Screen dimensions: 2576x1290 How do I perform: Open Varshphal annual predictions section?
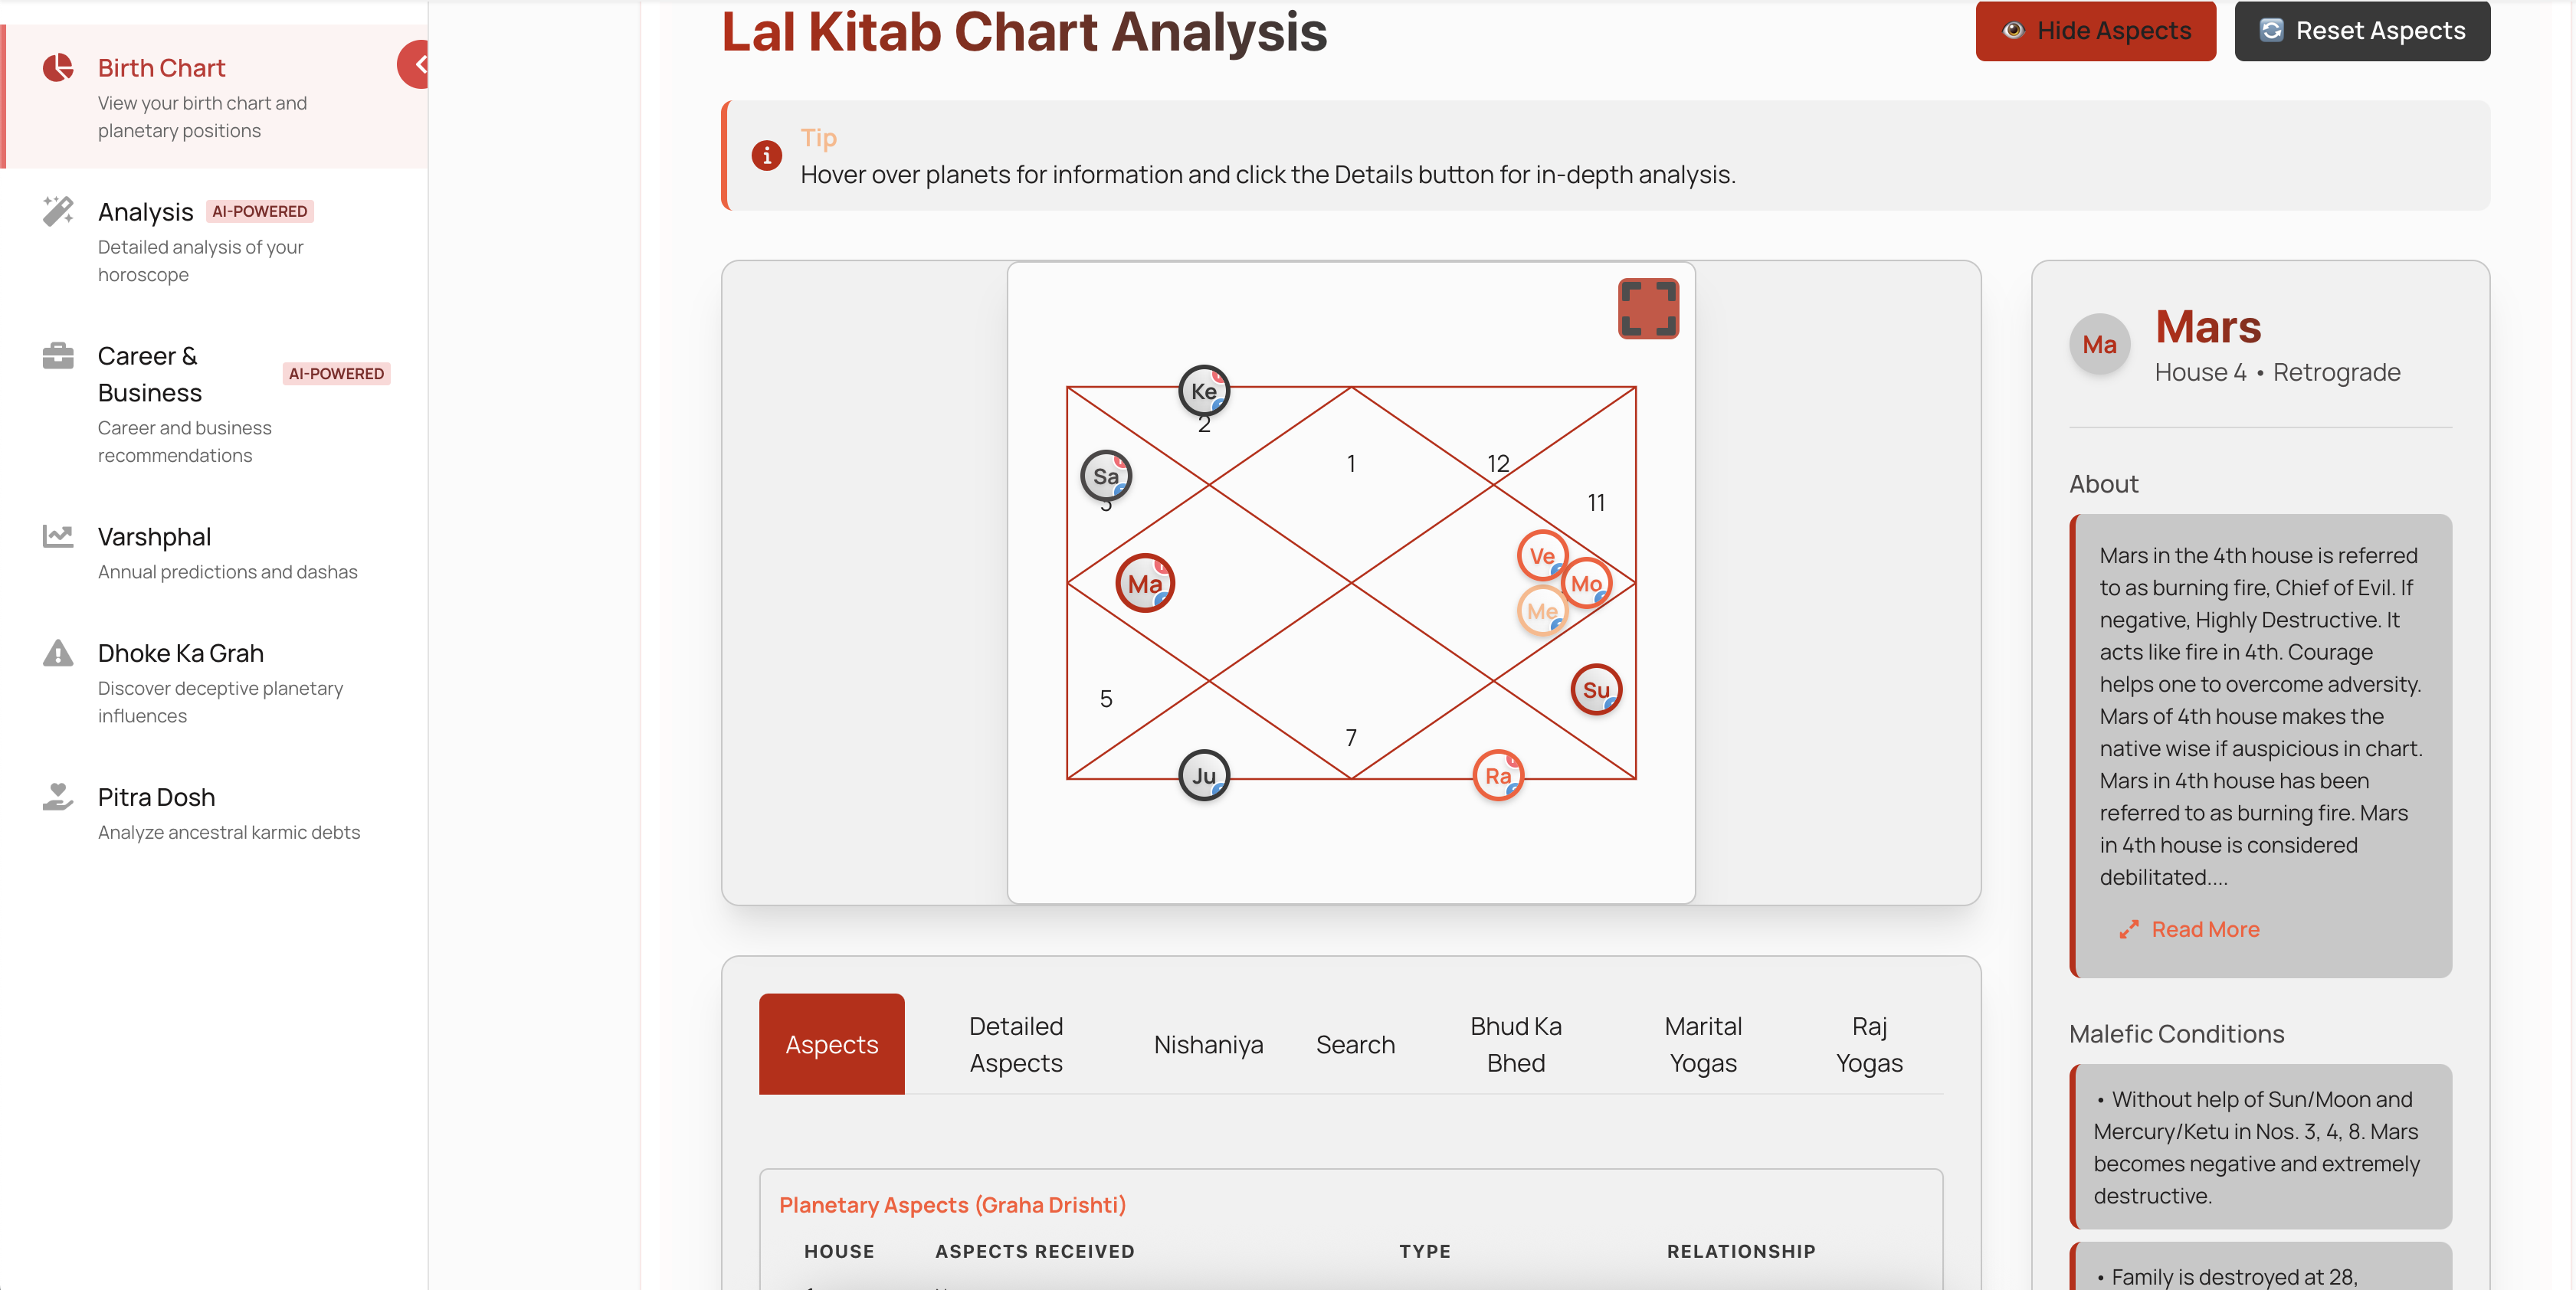click(154, 537)
